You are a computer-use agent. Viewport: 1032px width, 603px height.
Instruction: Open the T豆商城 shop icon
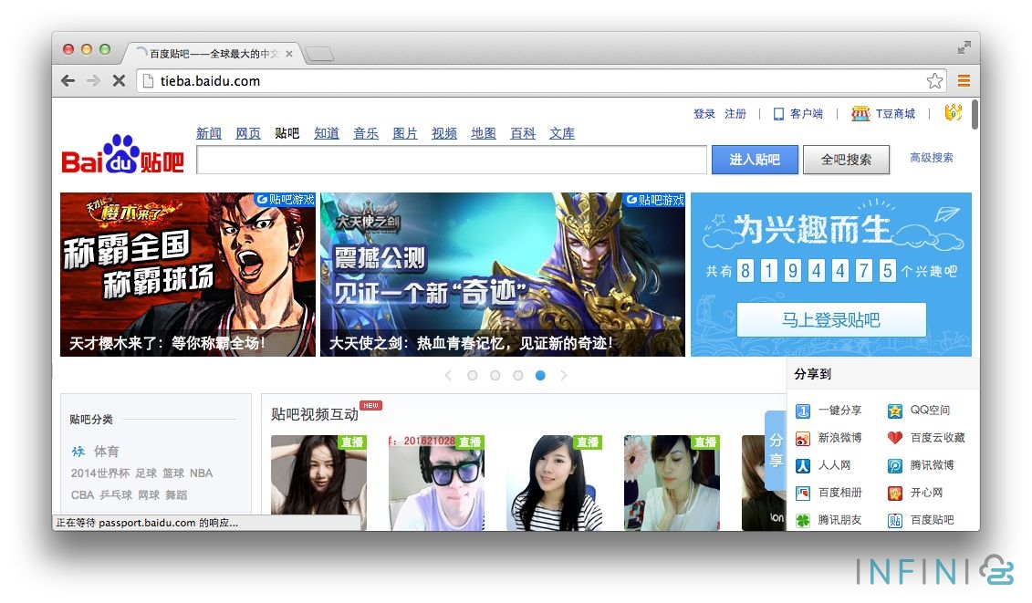(x=860, y=114)
